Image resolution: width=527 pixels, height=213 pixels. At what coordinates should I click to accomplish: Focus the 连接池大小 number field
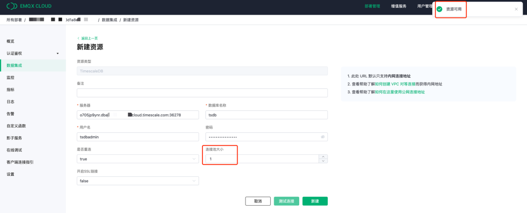pyautogui.click(x=263, y=159)
